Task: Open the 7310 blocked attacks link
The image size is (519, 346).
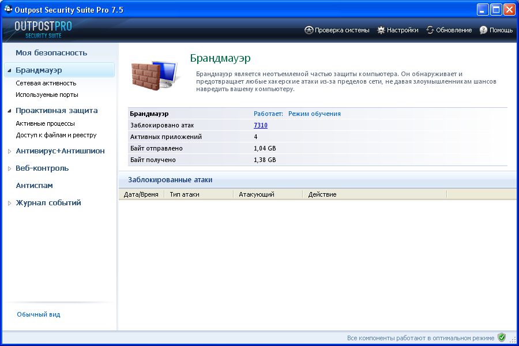Action: pos(261,125)
